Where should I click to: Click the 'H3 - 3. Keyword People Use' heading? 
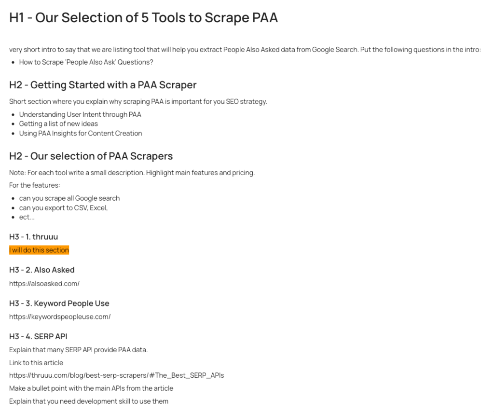(59, 303)
